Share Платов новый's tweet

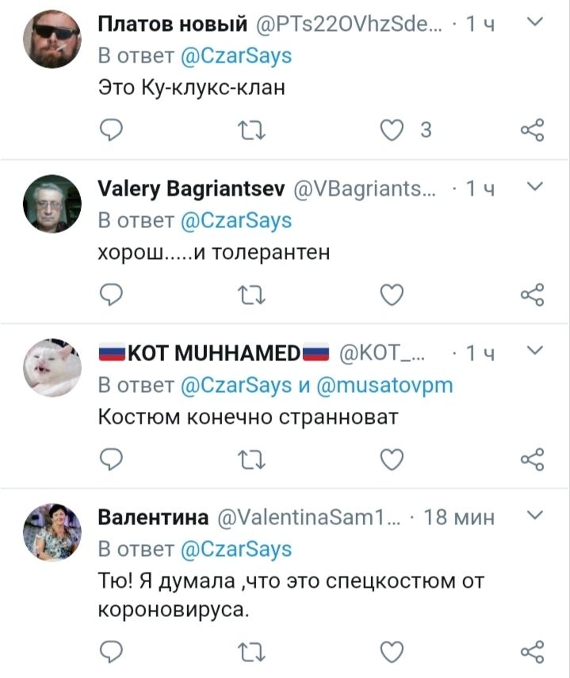[532, 131]
